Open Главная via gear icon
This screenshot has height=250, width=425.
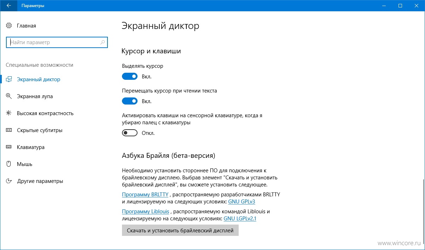9,26
